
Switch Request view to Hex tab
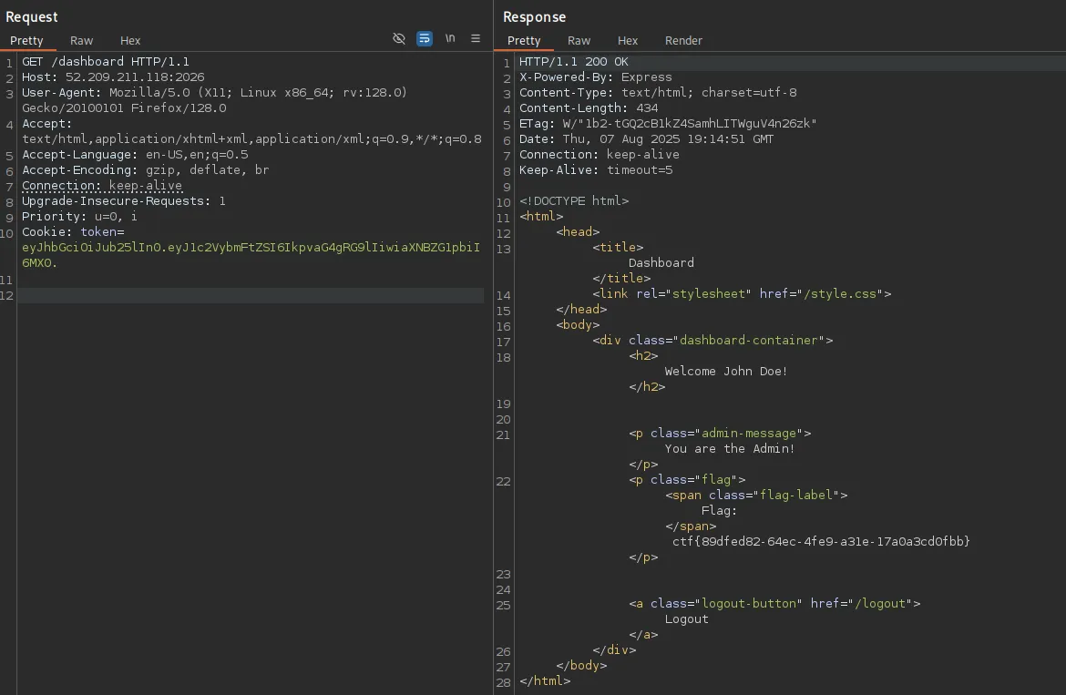point(130,40)
